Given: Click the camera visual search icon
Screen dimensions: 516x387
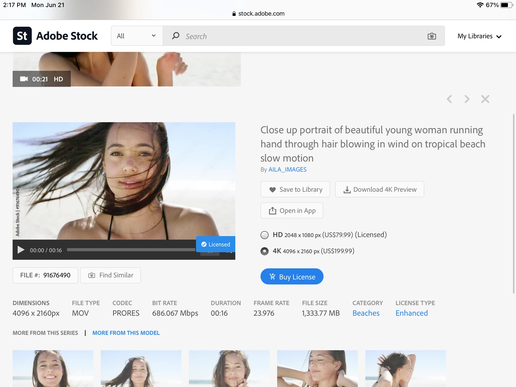Looking at the screenshot, I should [x=432, y=36].
